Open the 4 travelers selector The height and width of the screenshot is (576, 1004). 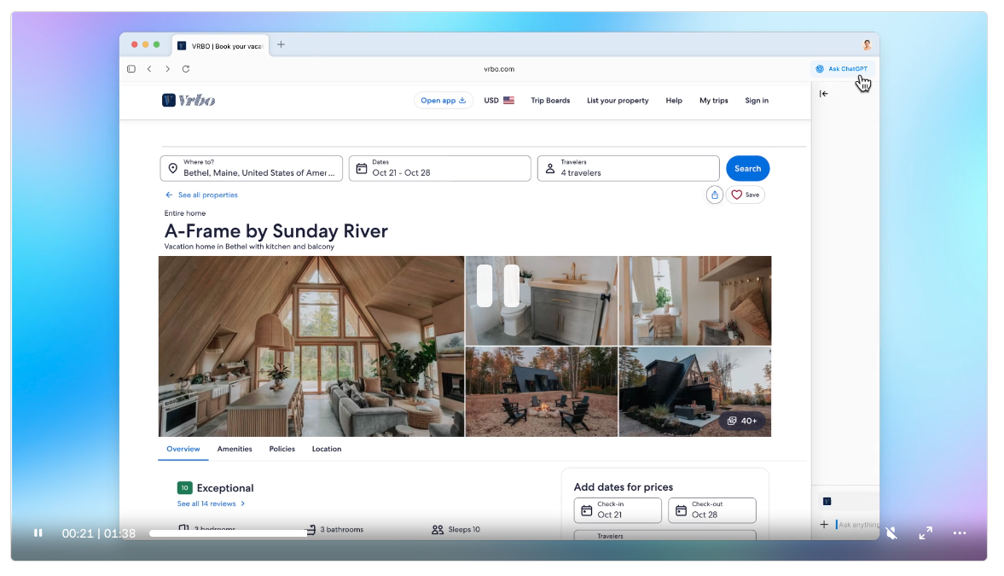[x=628, y=168]
